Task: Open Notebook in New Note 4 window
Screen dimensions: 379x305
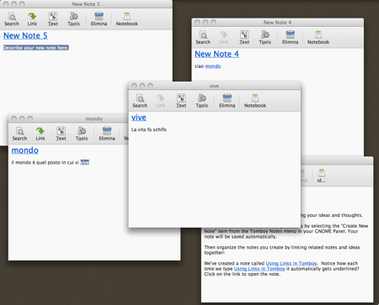Action: [x=318, y=38]
